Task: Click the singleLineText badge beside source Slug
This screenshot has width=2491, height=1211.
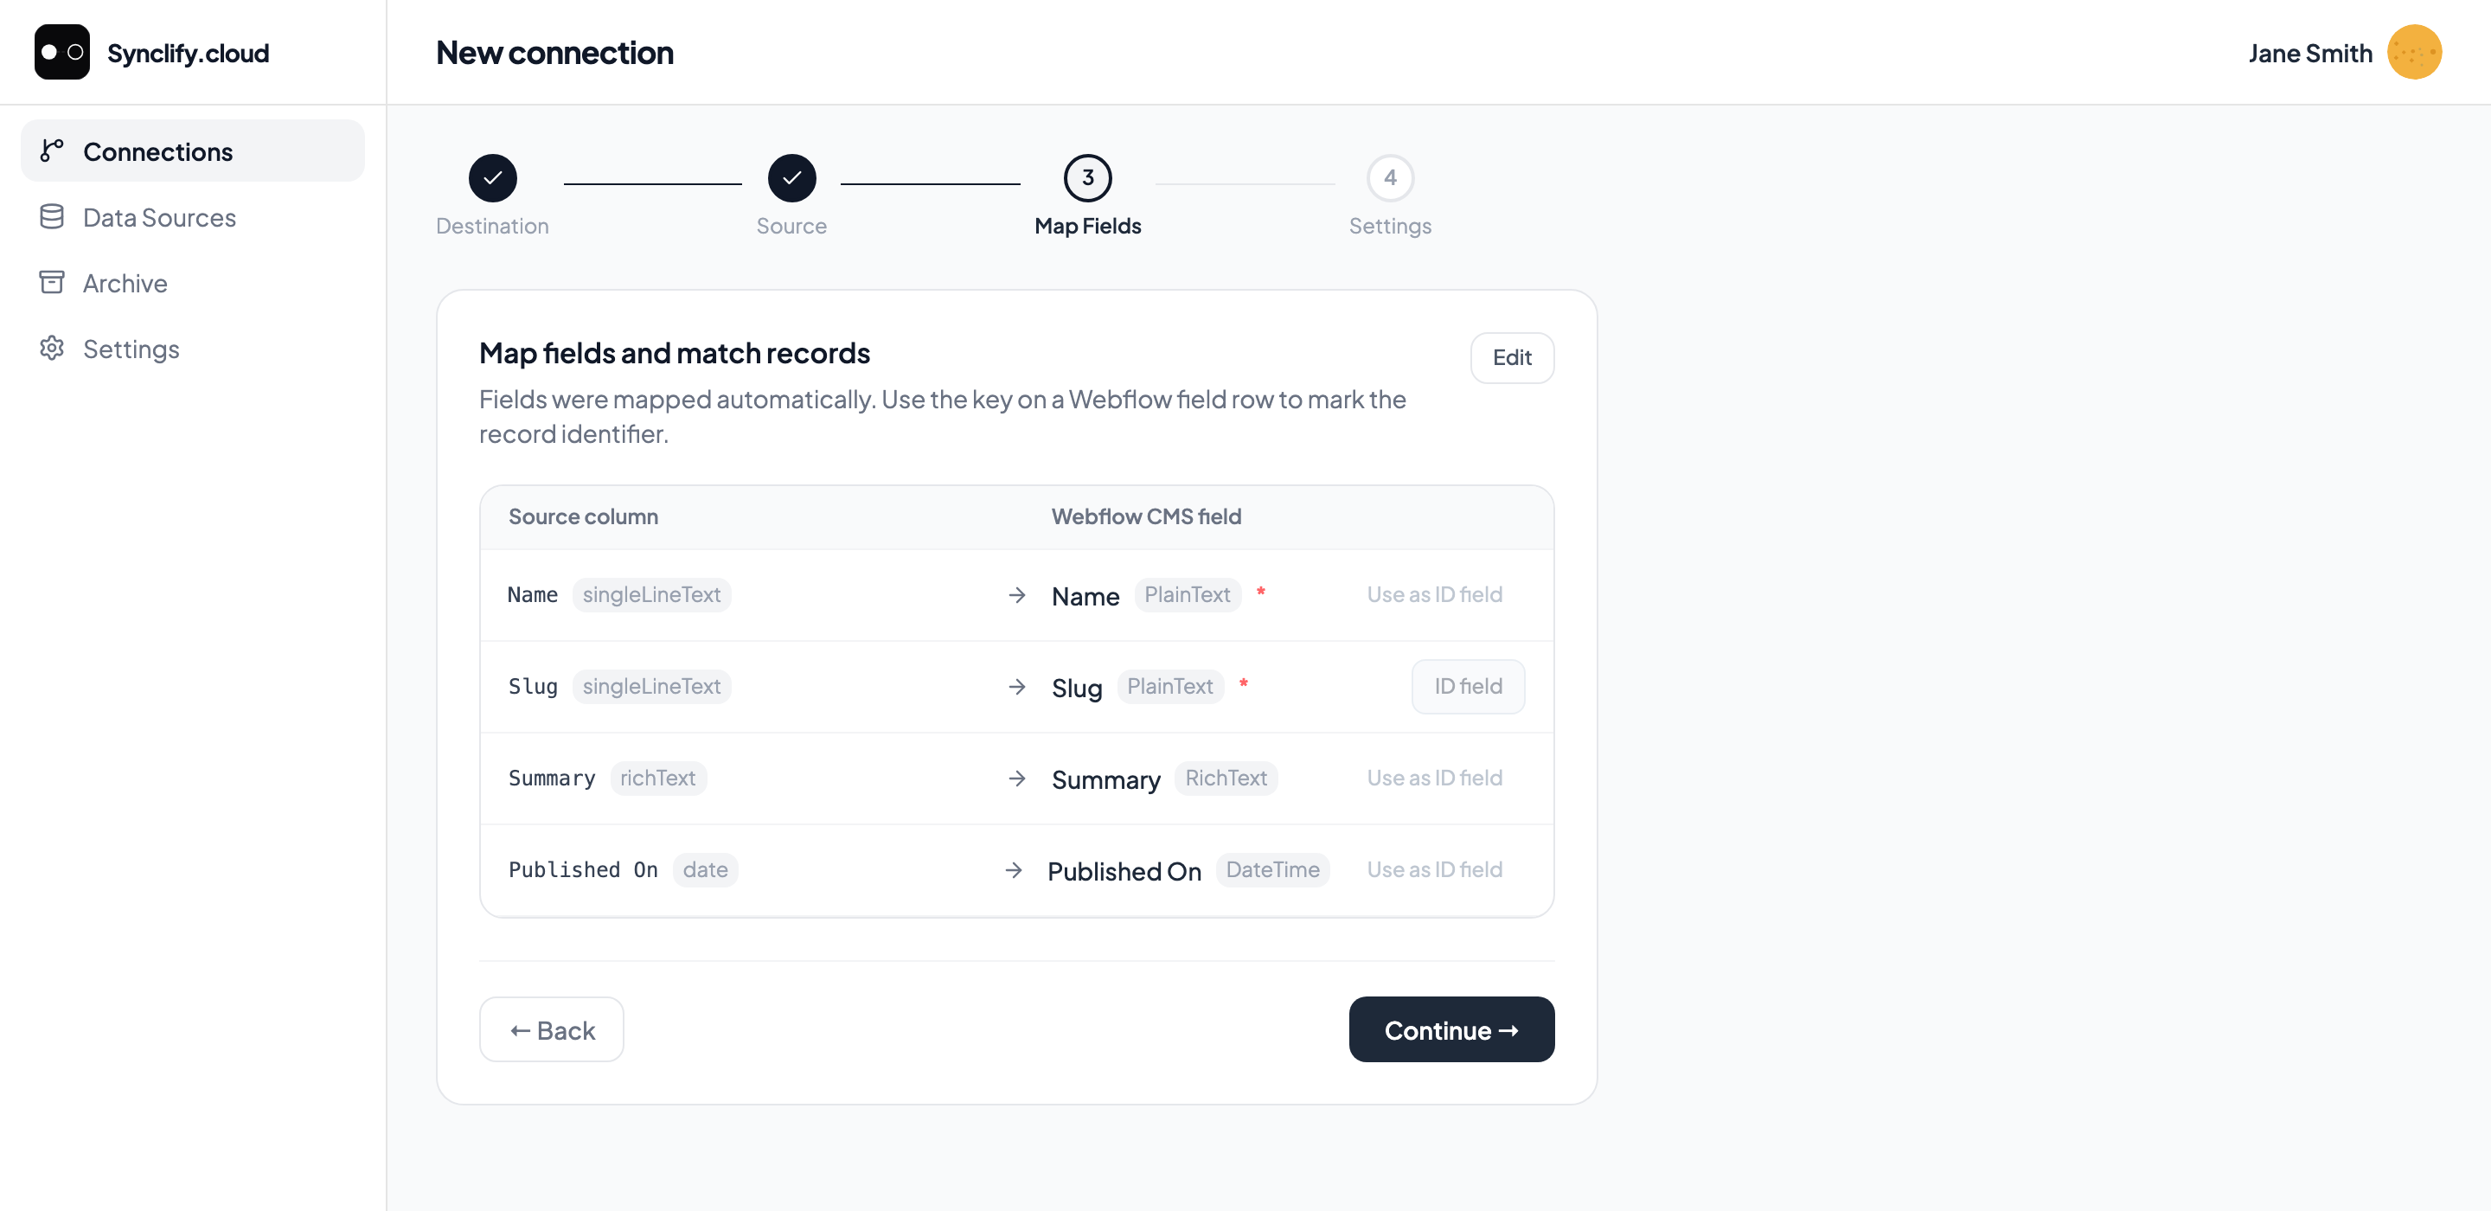Action: point(650,687)
